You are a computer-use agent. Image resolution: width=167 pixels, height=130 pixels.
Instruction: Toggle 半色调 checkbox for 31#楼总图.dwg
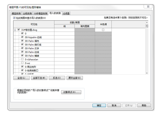[103, 30]
